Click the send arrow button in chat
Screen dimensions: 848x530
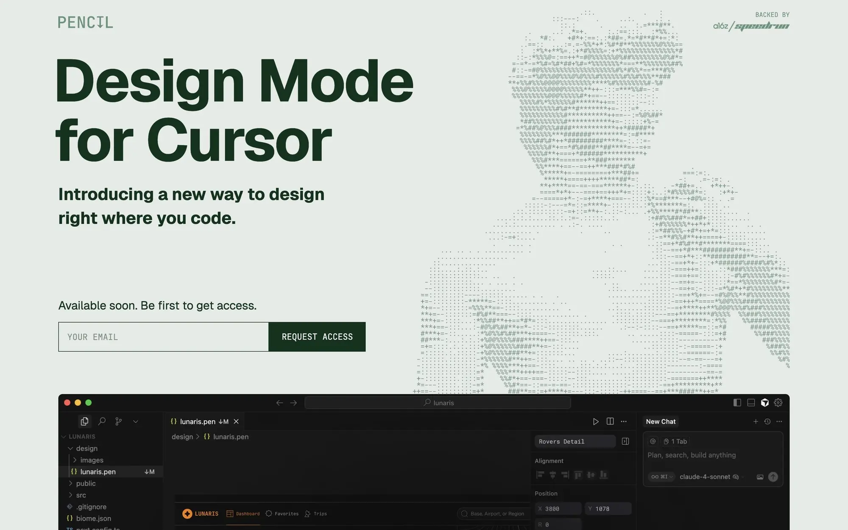tap(773, 477)
